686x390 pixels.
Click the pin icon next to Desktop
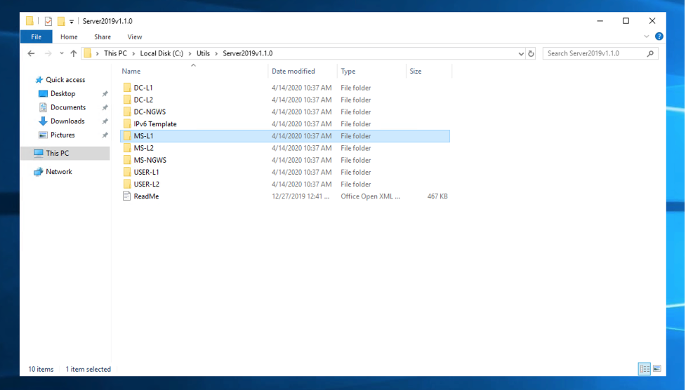point(105,94)
